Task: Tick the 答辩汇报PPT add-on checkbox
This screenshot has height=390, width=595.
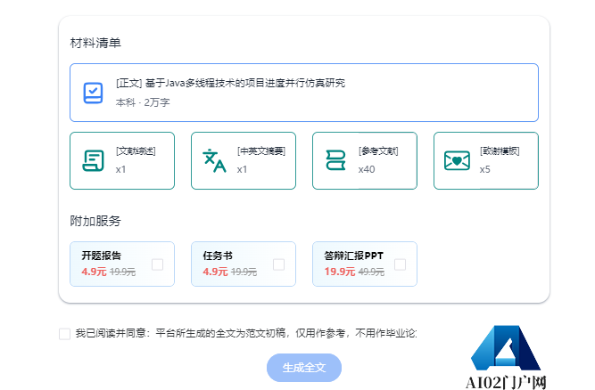Action: coord(400,264)
